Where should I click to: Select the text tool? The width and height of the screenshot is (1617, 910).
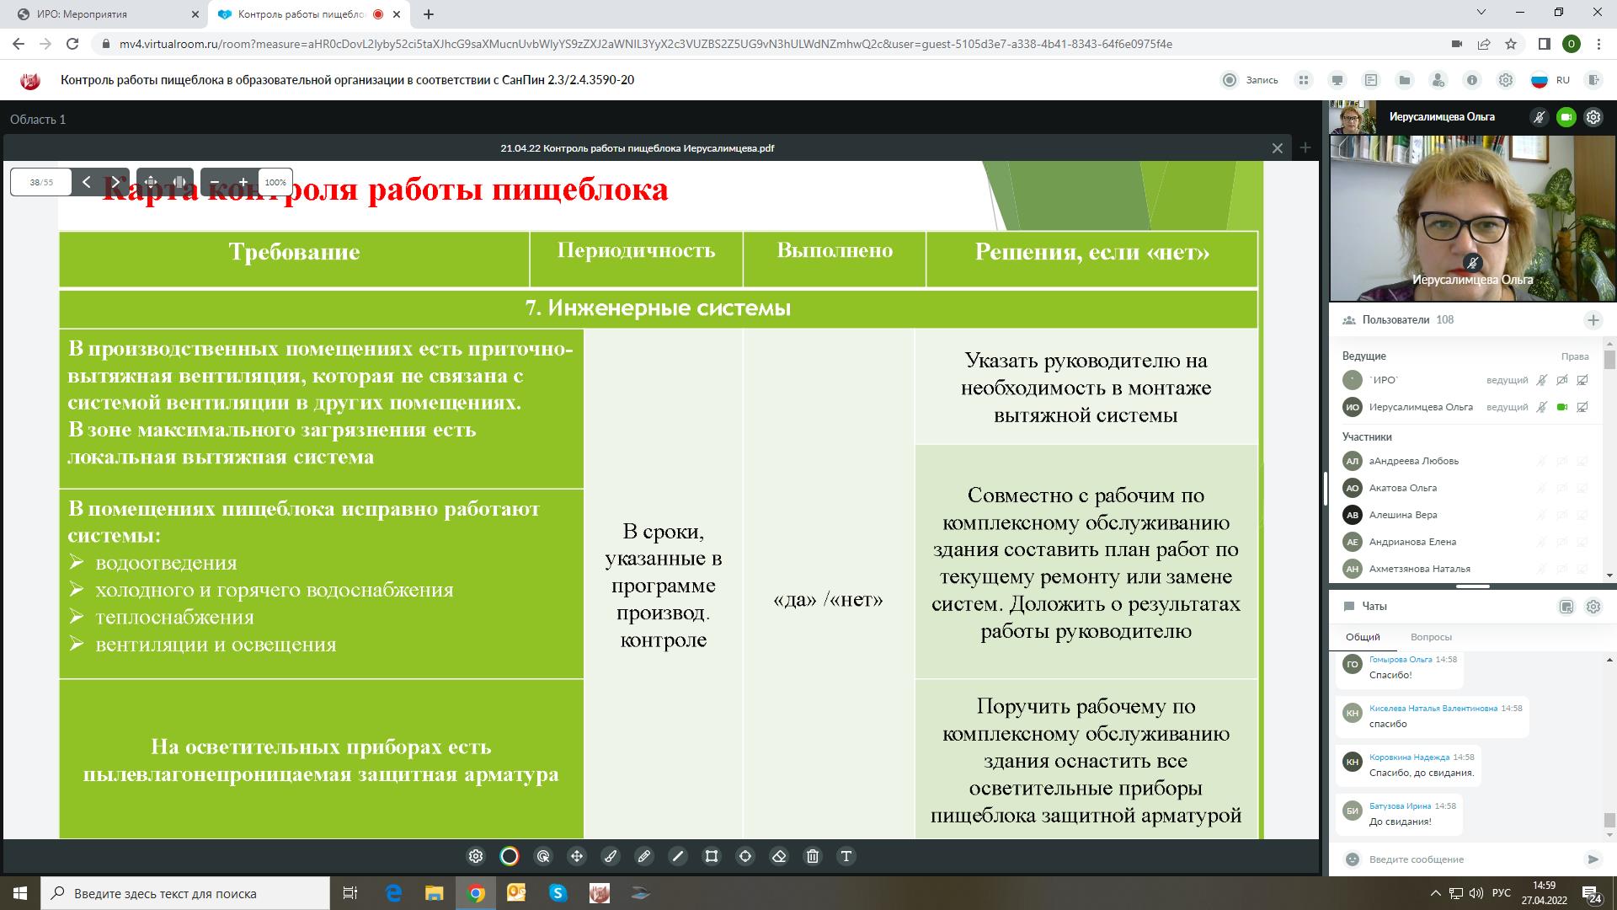tap(846, 856)
